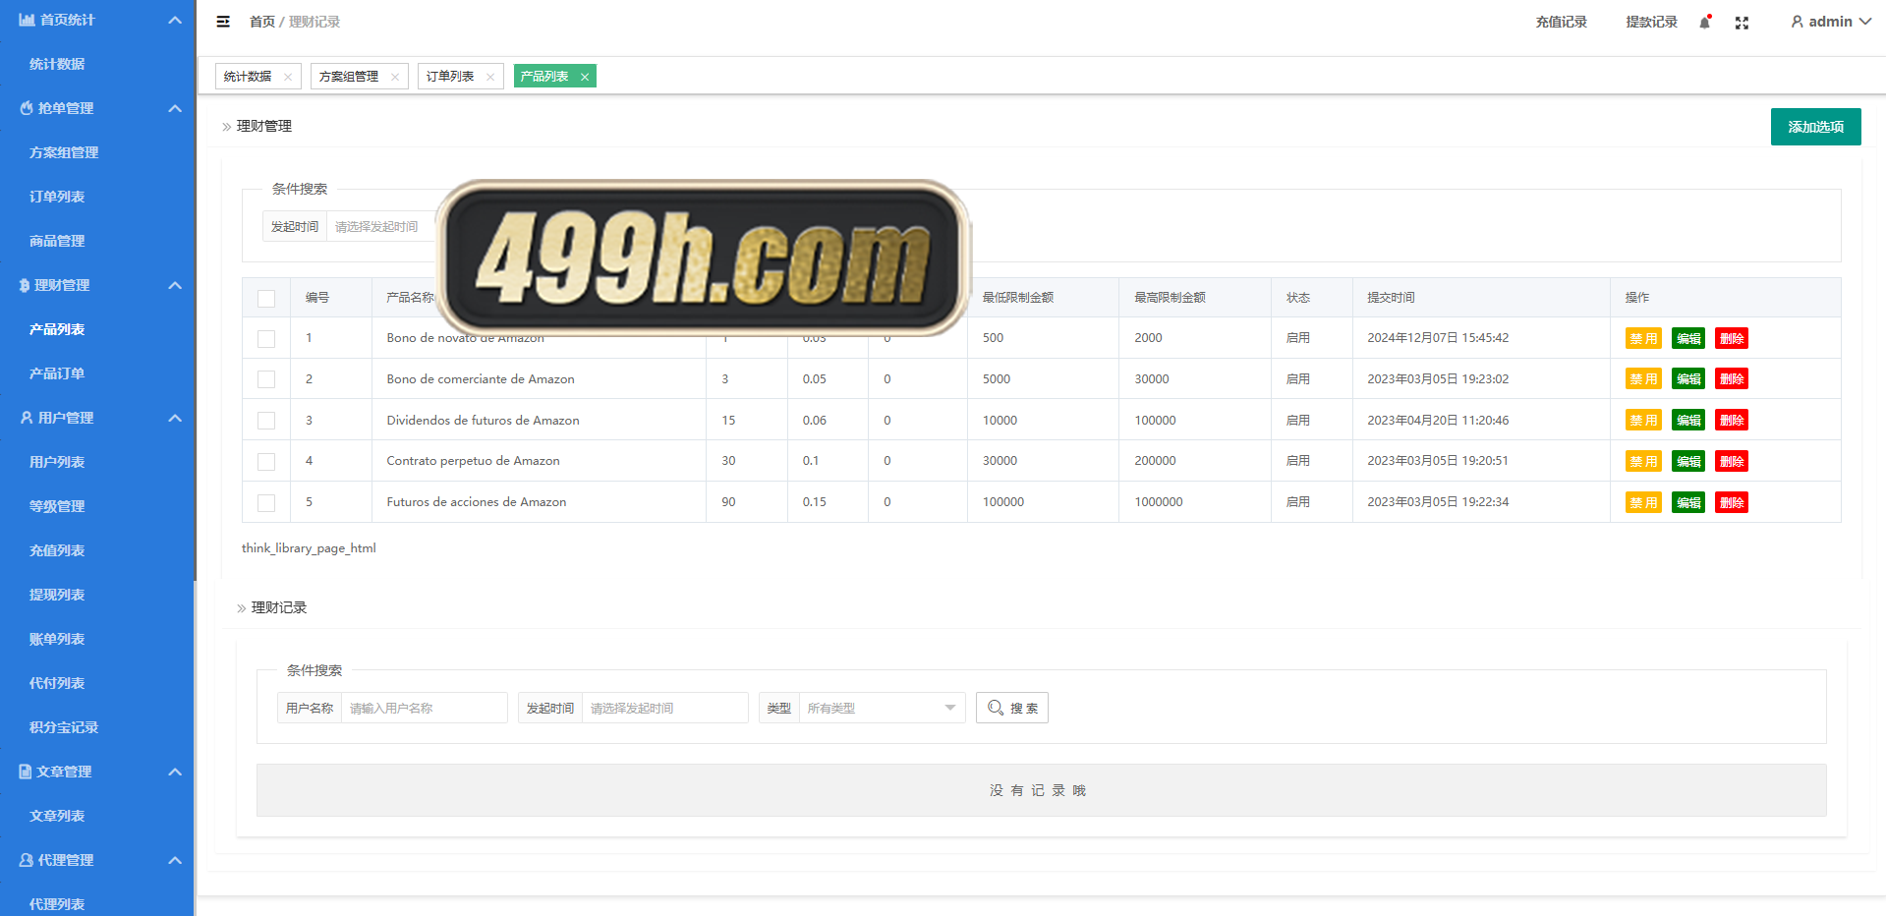
Task: Open 代付列表 in the sidebar
Action: (57, 683)
